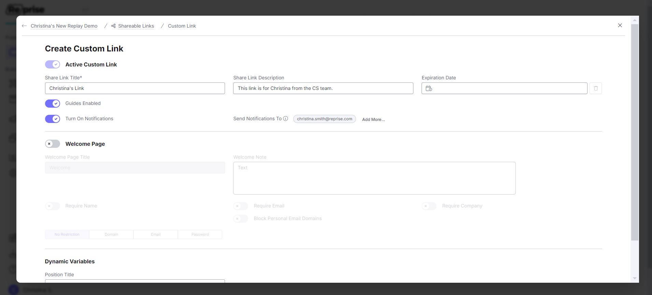
Task: Toggle the Require Company switch
Action: (x=429, y=206)
